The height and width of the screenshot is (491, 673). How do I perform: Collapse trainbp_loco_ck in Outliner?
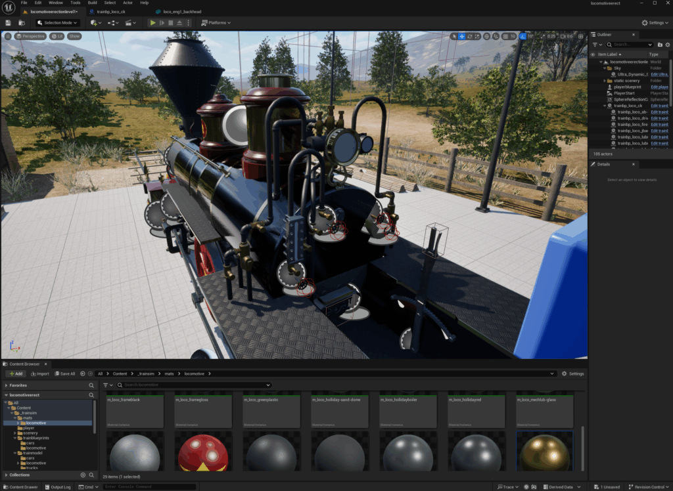605,106
